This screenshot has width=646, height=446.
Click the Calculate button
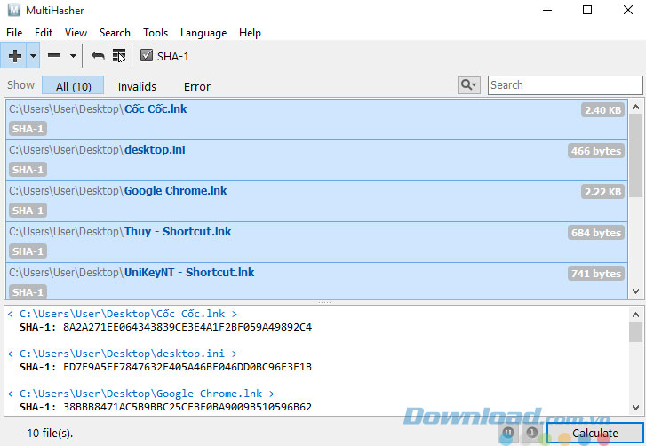click(x=595, y=433)
